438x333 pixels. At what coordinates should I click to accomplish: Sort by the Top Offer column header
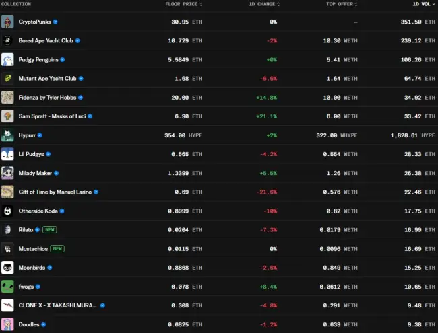342,4
